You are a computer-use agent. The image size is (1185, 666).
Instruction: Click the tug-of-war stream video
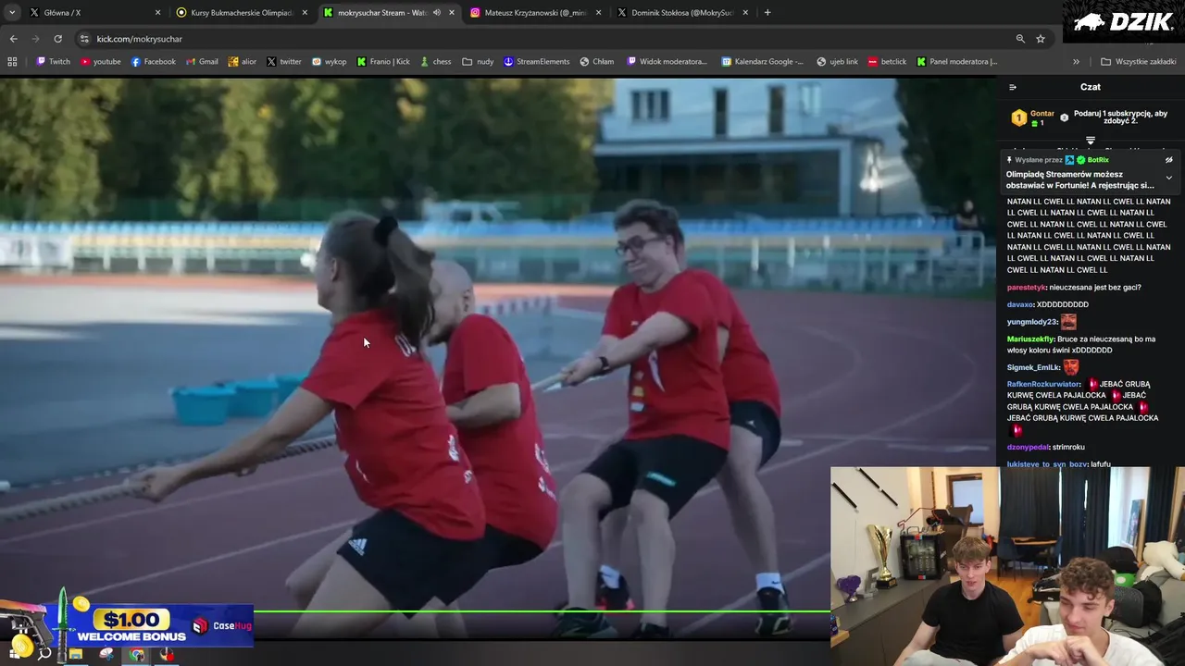498,358
